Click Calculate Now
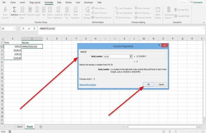206x133 pixels. click(182, 10)
